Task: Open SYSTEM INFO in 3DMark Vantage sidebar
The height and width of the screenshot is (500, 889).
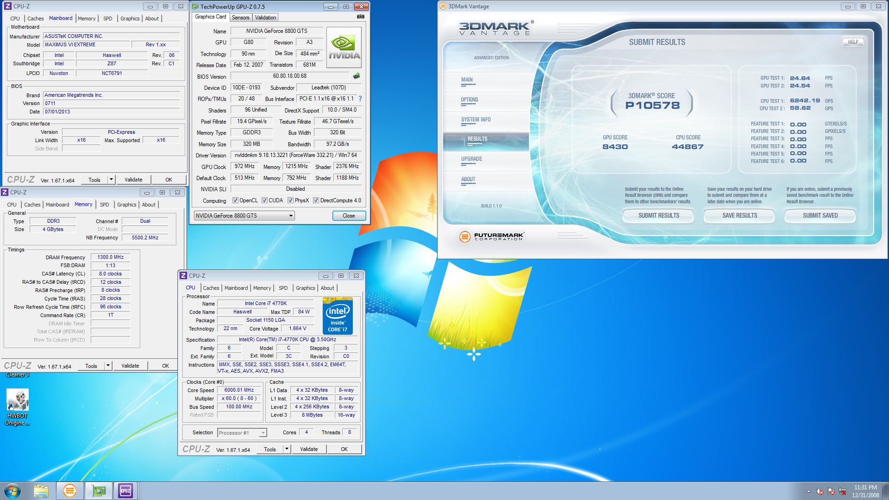Action: (486, 121)
